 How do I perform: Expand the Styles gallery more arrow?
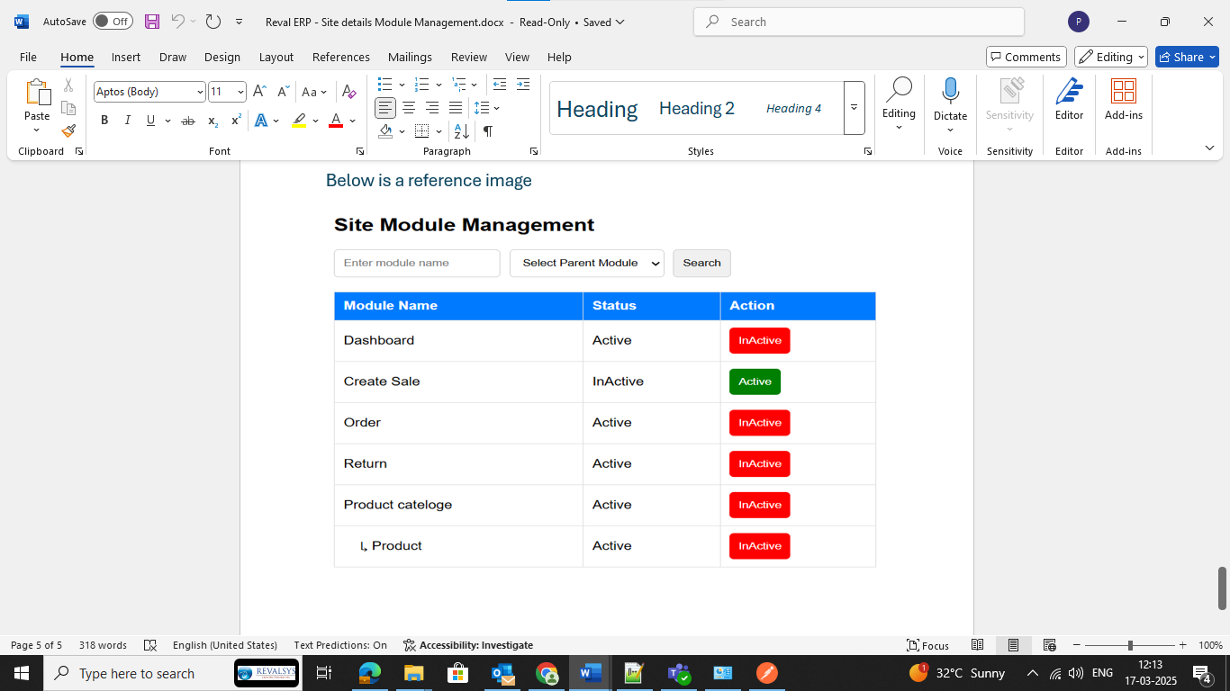[x=854, y=108]
